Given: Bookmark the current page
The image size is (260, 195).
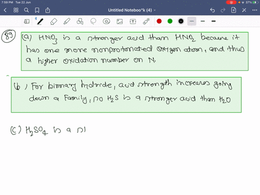Looking at the screenshot, I should pos(37,10).
